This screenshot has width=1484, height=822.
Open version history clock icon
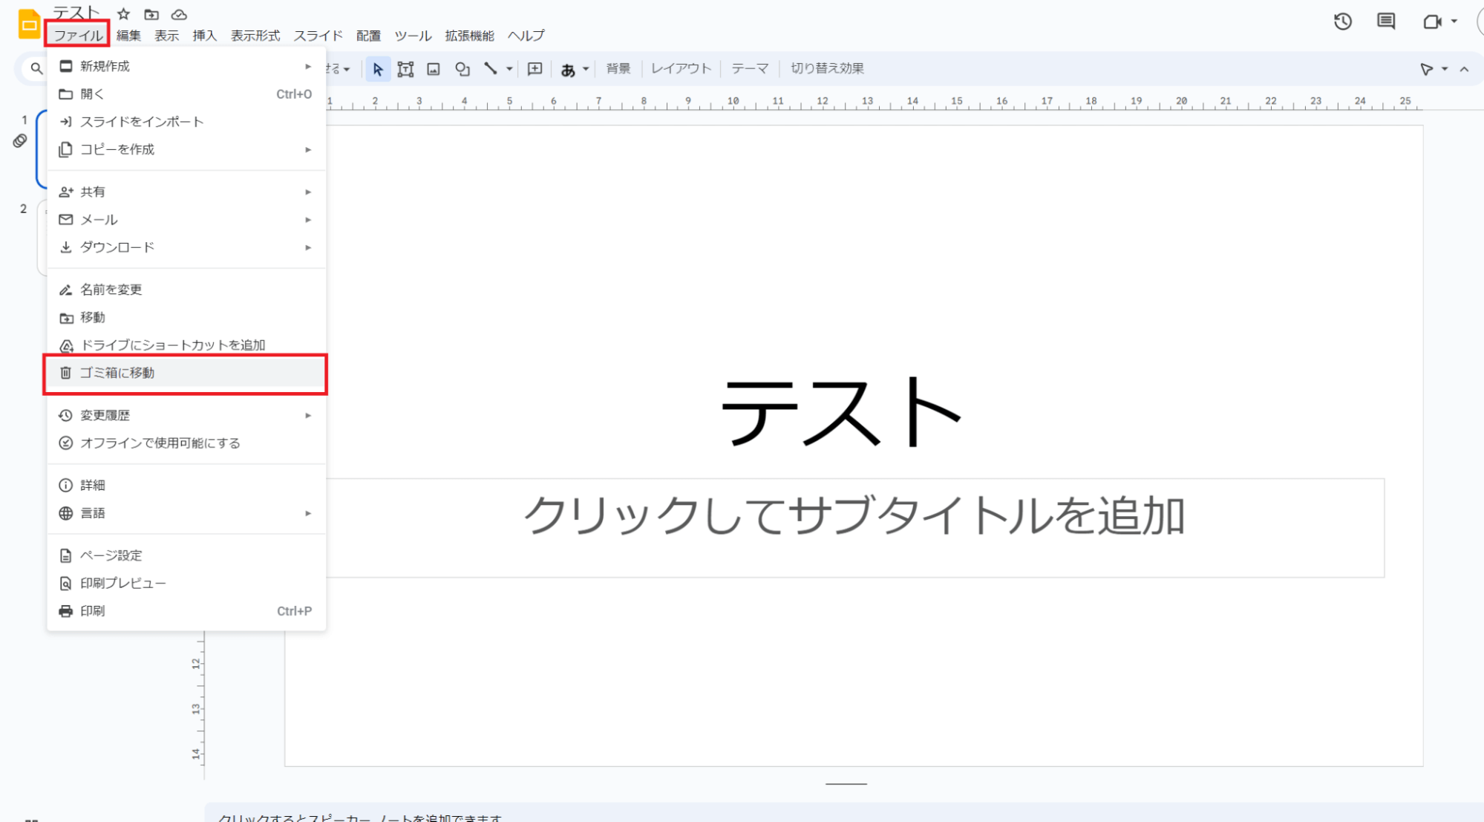click(1342, 22)
